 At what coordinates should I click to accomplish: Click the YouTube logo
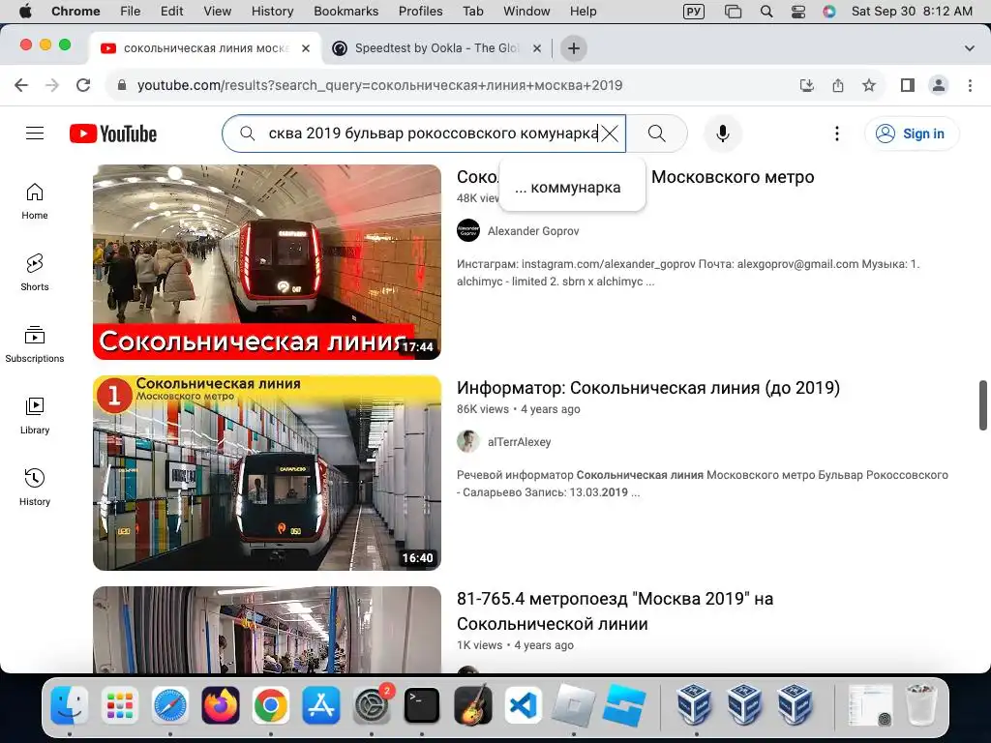(113, 134)
